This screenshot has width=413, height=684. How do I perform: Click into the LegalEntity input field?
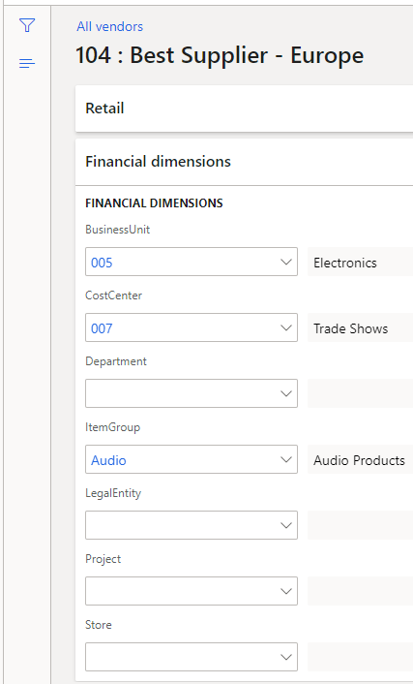point(181,525)
